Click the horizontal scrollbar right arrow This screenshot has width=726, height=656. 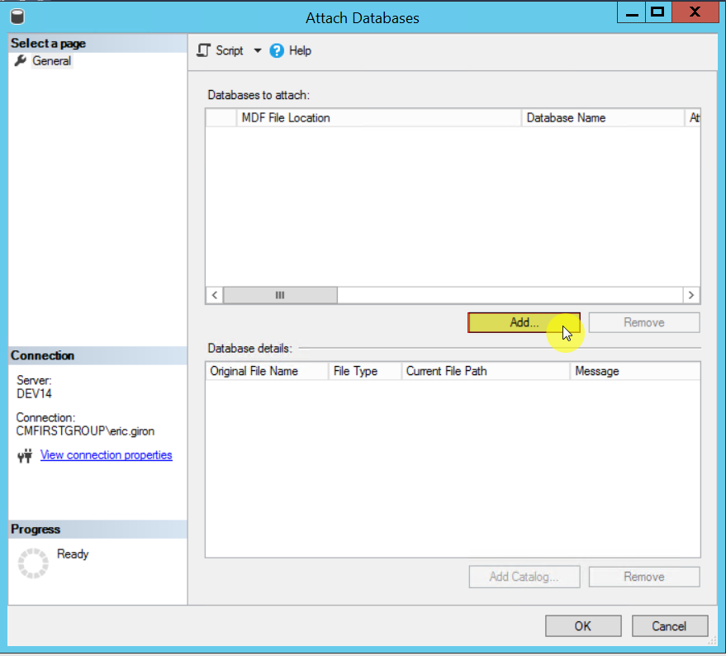click(x=691, y=295)
